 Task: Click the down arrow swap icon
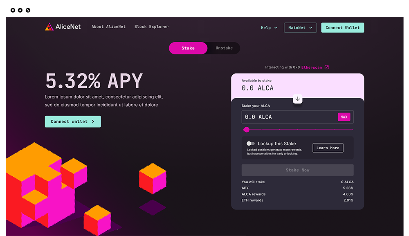(298, 99)
